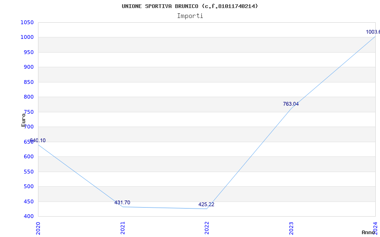Click the 500 y-axis tick label
The width and height of the screenshot is (380, 237).
[28, 187]
